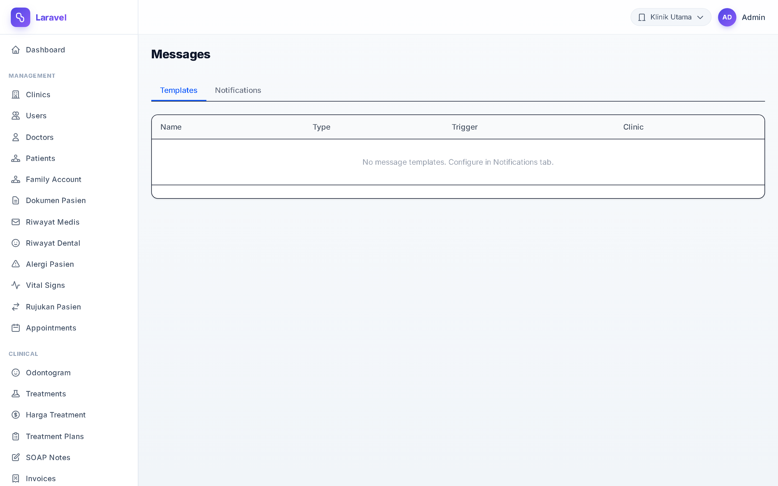Open the Harga Treatment link
Image resolution: width=778 pixels, height=486 pixels.
point(69,415)
